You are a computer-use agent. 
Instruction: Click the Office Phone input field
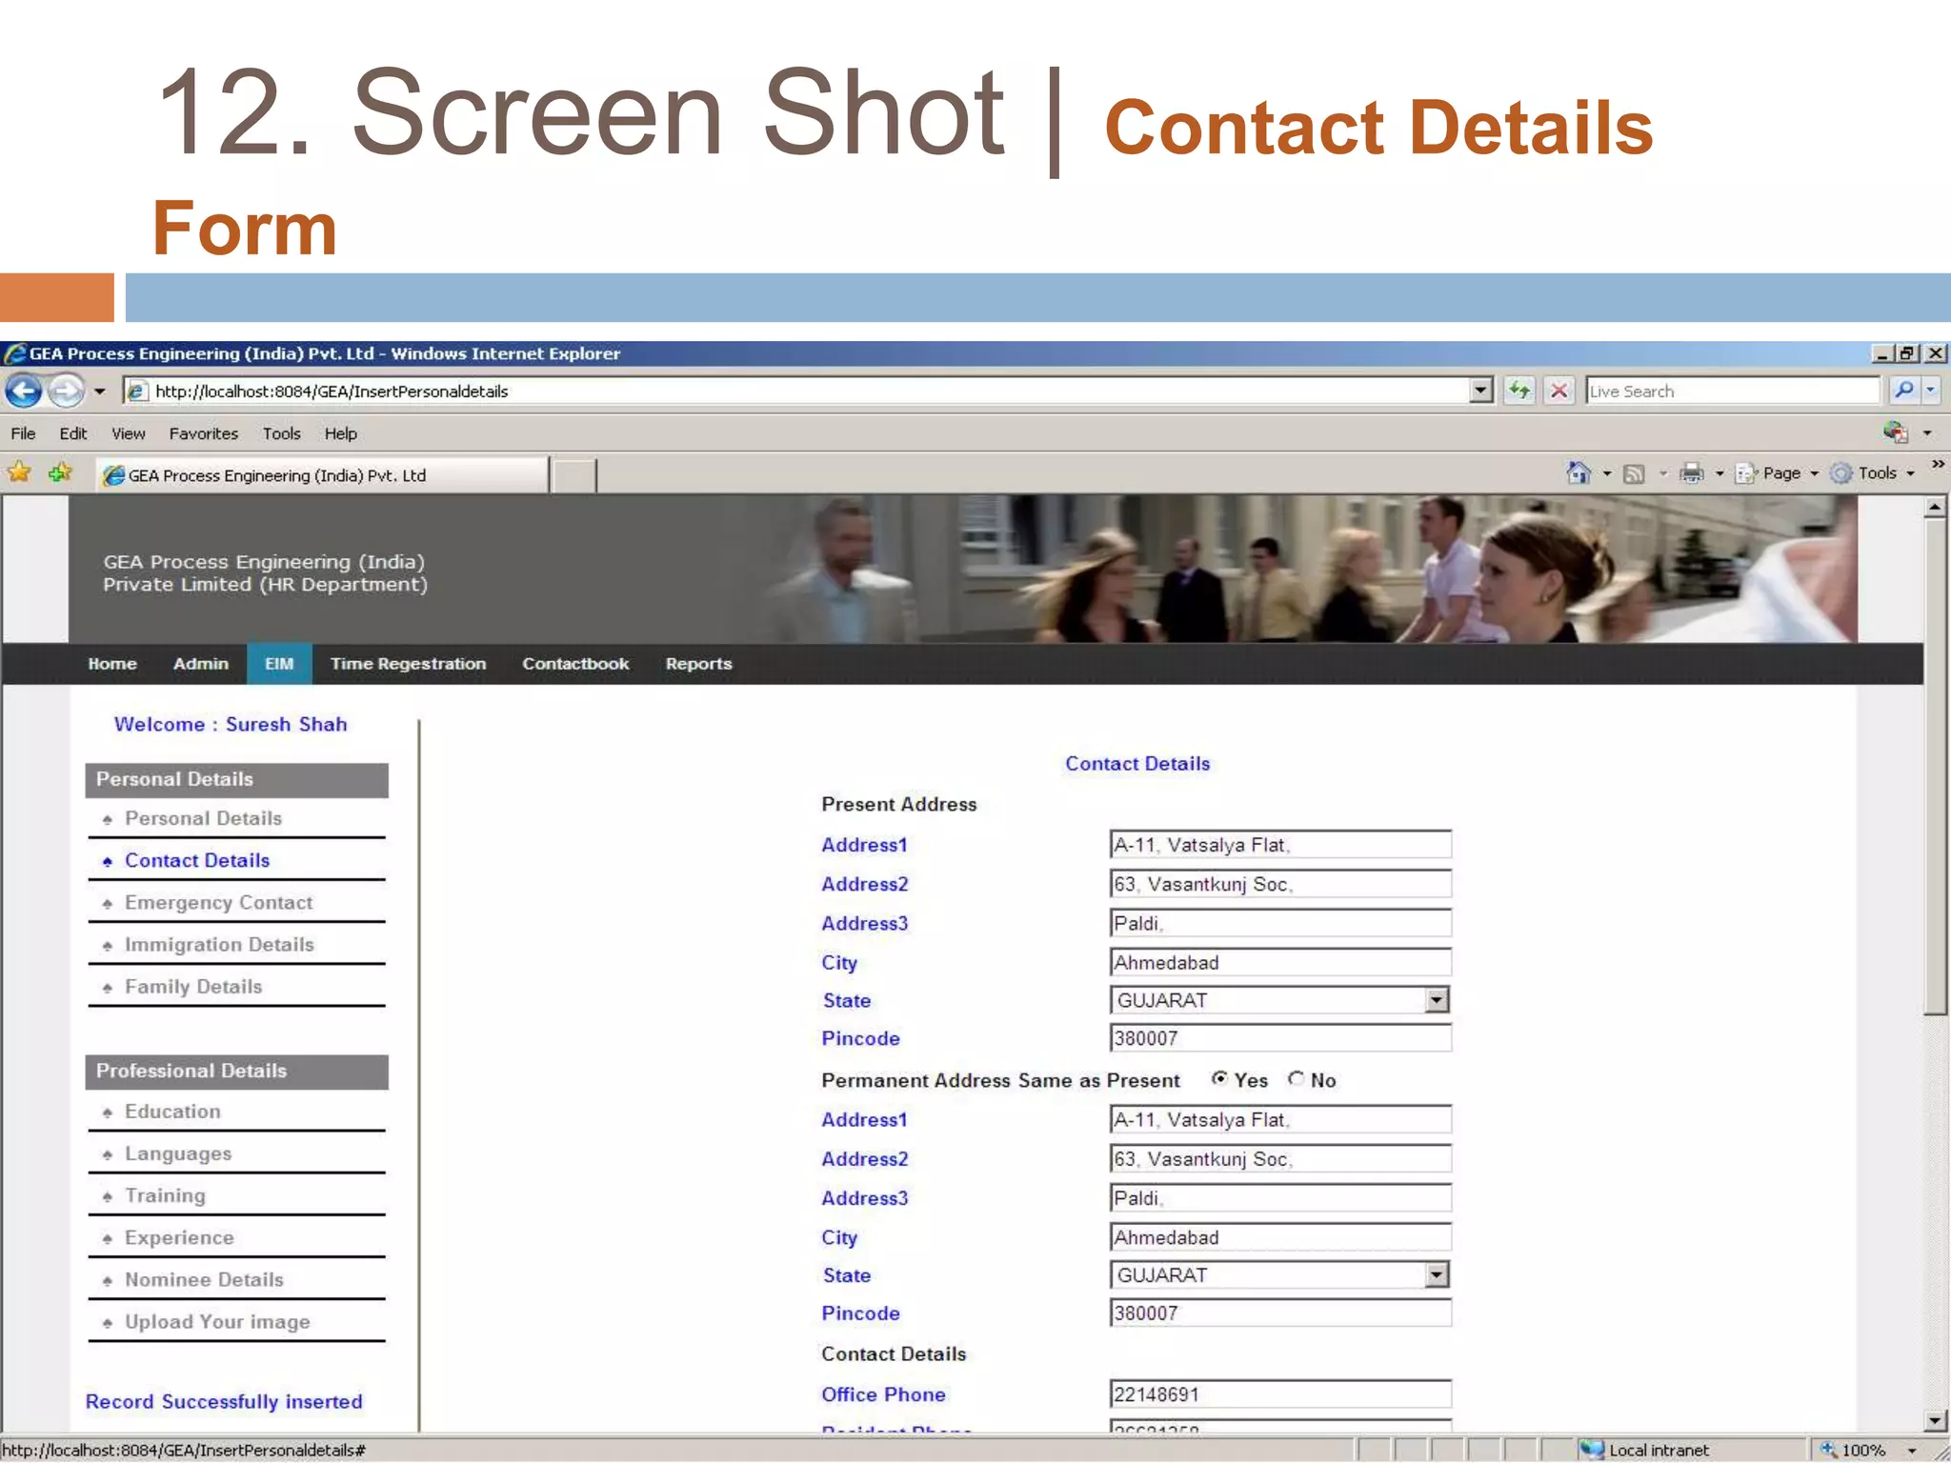click(x=1279, y=1394)
